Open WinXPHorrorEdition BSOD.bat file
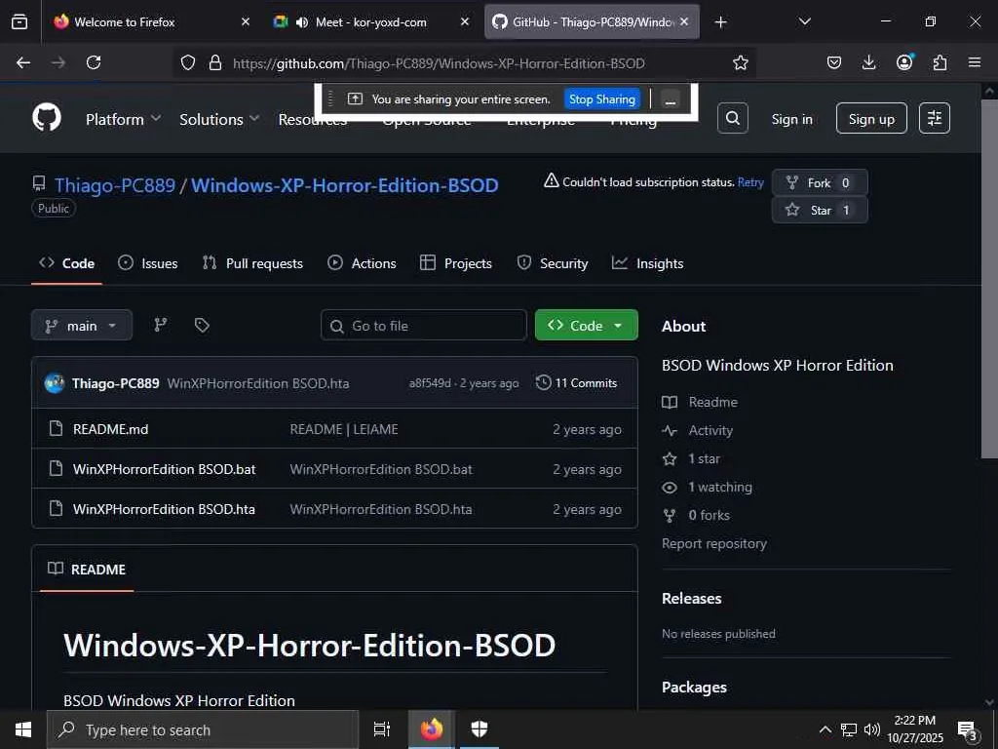This screenshot has height=749, width=998. click(x=164, y=469)
